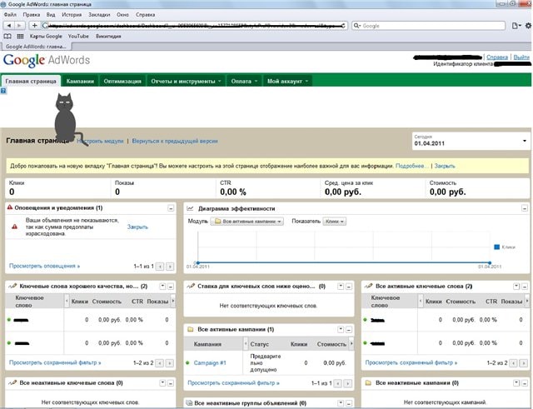Click the add bookmark plus button
Screen dimensions: 533x409
click(x=33, y=26)
